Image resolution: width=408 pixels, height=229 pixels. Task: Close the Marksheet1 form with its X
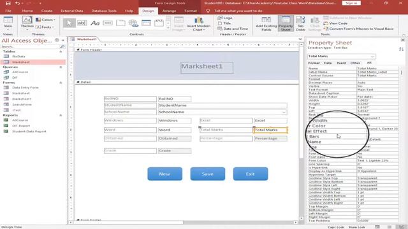point(300,39)
